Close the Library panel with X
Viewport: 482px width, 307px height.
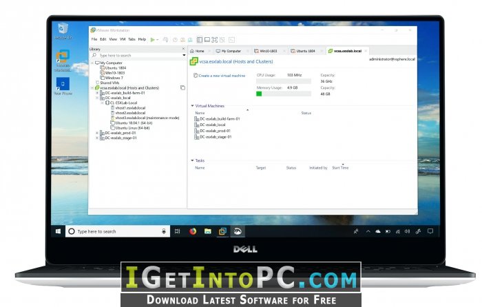183,50
